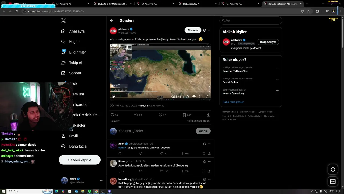Reload the page in Chrome
The width and height of the screenshot is (344, 194).
[17, 11]
